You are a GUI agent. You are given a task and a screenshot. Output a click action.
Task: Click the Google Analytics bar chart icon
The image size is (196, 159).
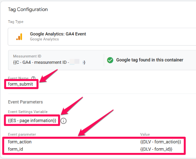19,37
